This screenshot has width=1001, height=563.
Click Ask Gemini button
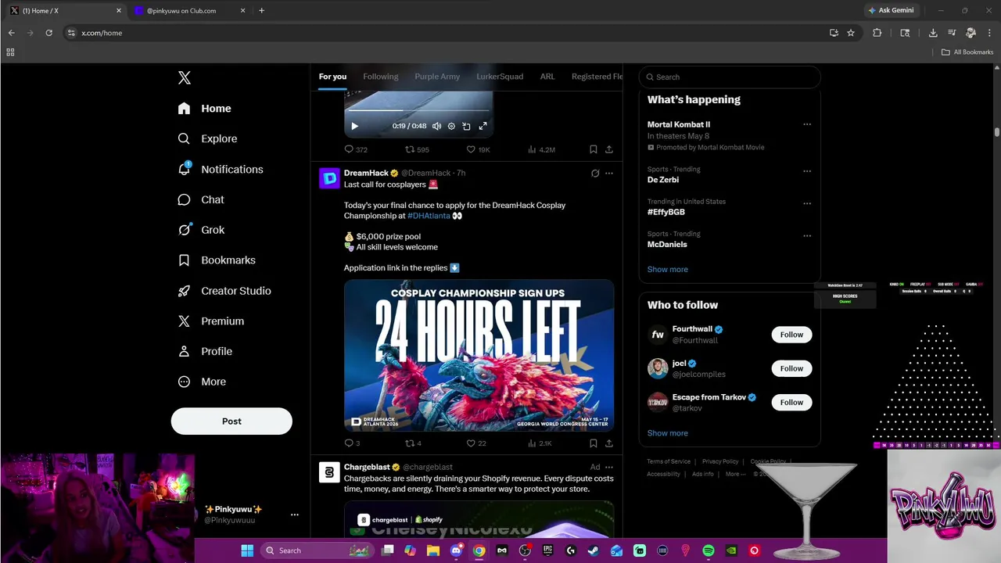click(x=891, y=10)
